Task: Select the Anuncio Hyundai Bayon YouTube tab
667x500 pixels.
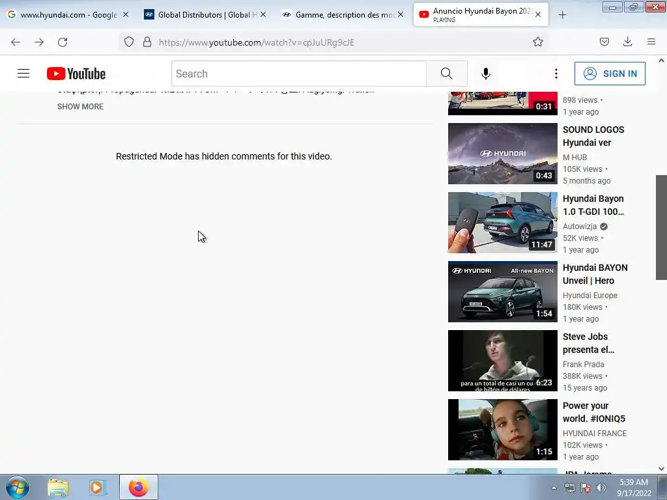Action: click(x=481, y=15)
